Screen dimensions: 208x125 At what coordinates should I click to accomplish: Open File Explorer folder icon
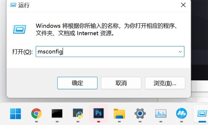(x=119, y=114)
